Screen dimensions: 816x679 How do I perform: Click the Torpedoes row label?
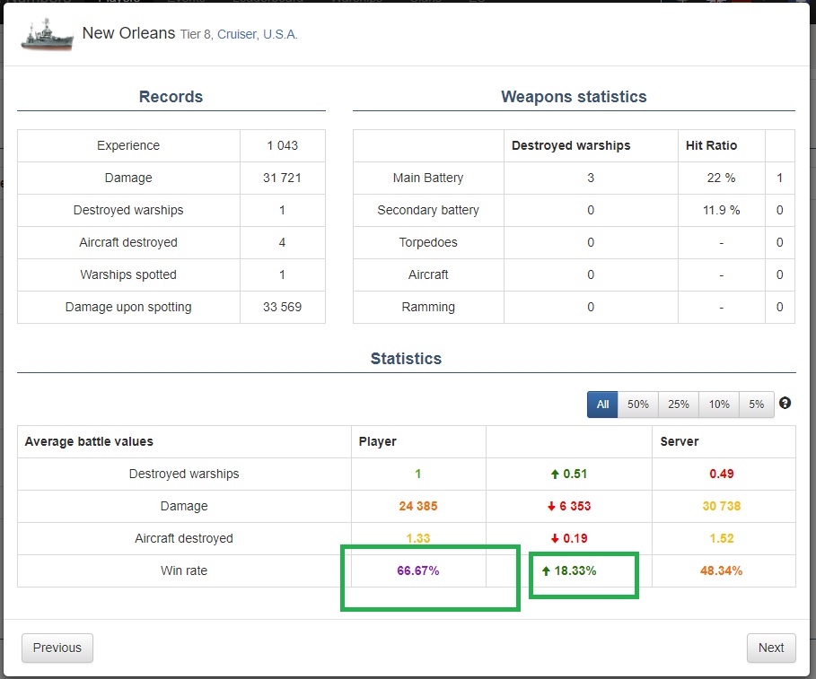(428, 242)
